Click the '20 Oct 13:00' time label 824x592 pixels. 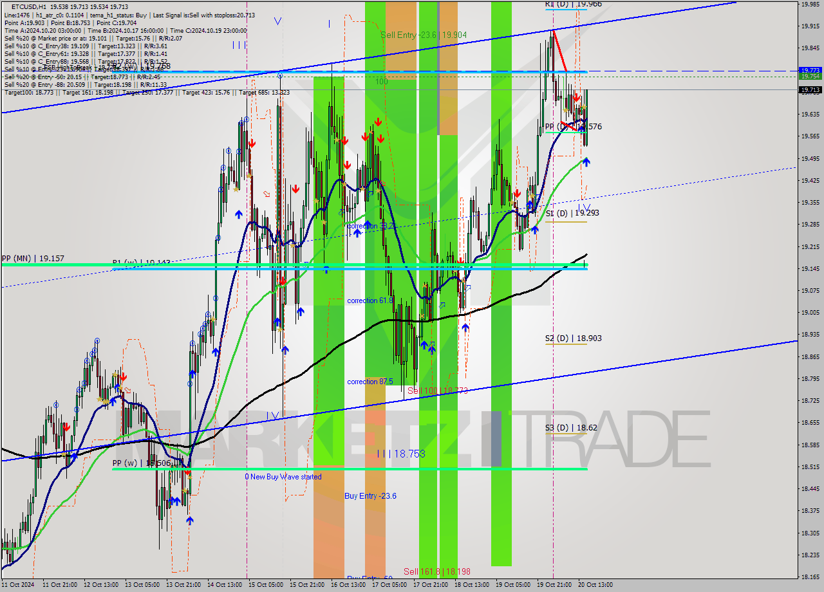pyautogui.click(x=595, y=585)
